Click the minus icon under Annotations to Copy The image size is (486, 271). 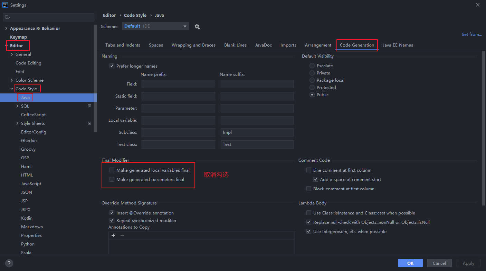click(122, 235)
